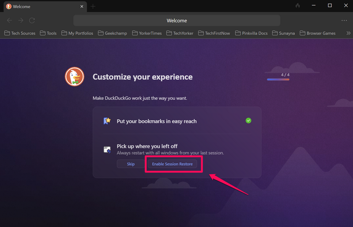Screen dimensions: 353x227
Task: Click the bookmarks star icon
Action: [x=107, y=121]
